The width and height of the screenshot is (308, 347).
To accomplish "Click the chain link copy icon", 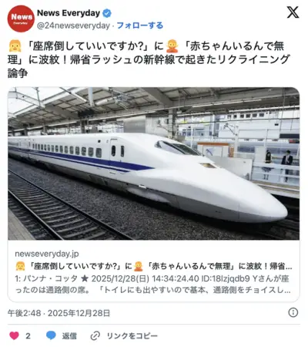I will click(95, 335).
